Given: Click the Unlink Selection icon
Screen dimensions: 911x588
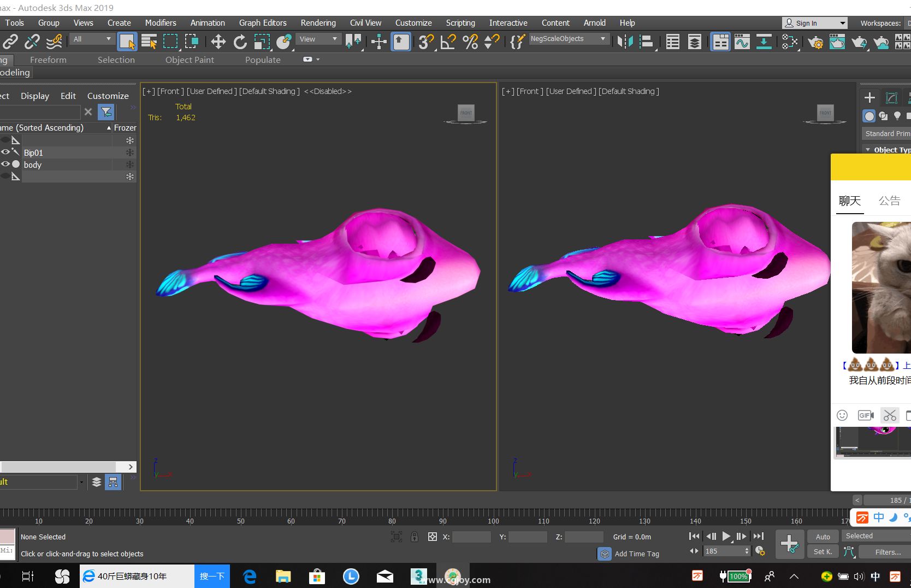Looking at the screenshot, I should (32, 42).
